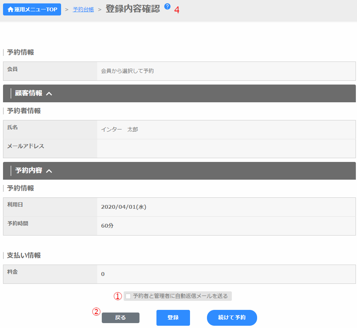Viewport: 357px width, 328px height.
Task: Click the blue help question mark icon
Action: (167, 6)
